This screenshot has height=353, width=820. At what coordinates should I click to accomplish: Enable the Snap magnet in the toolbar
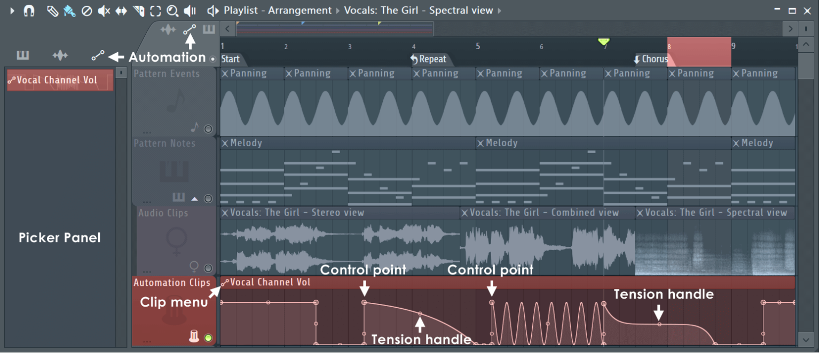(x=28, y=10)
